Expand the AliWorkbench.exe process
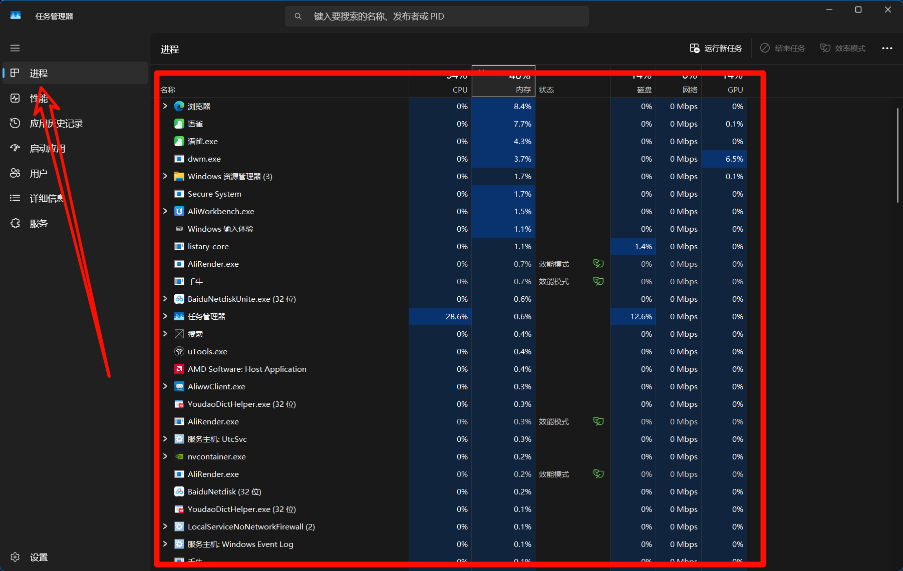 tap(165, 211)
